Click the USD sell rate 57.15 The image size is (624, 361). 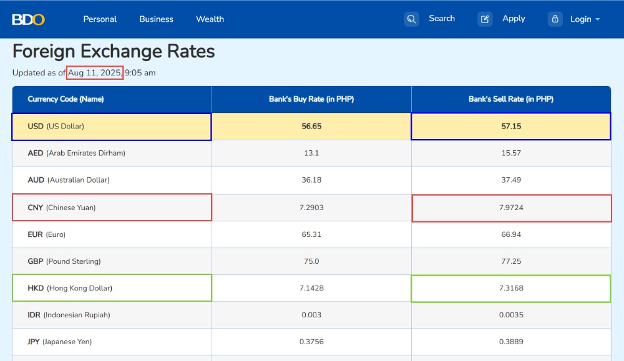pyautogui.click(x=511, y=127)
